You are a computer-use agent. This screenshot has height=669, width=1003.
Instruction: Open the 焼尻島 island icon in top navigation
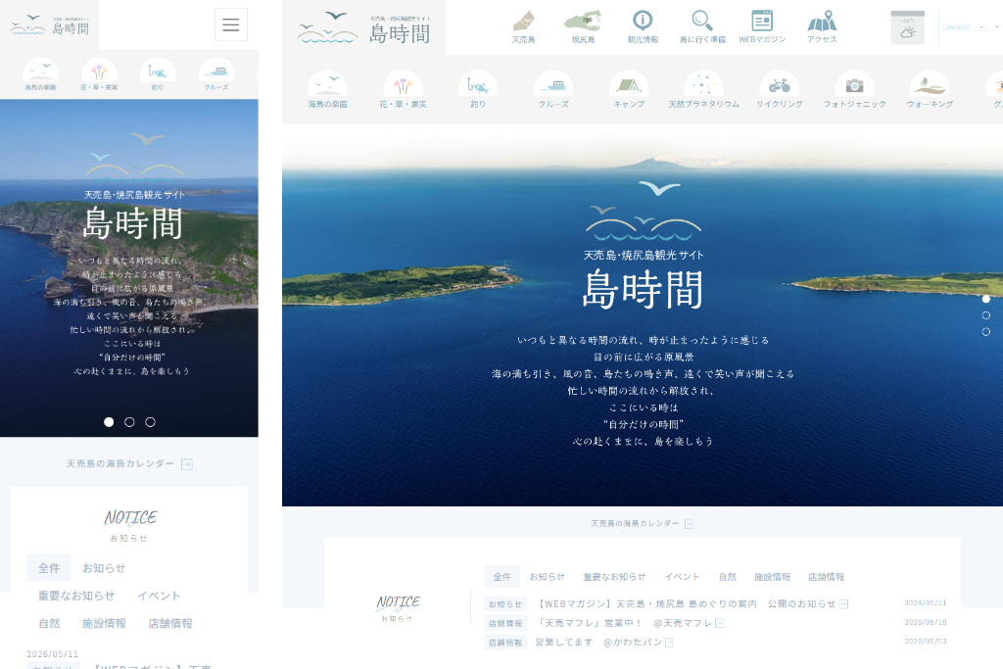[583, 26]
